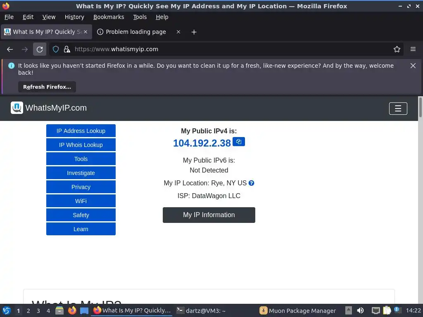
Task: Switch to the Problem loading page tab
Action: pyautogui.click(x=135, y=32)
